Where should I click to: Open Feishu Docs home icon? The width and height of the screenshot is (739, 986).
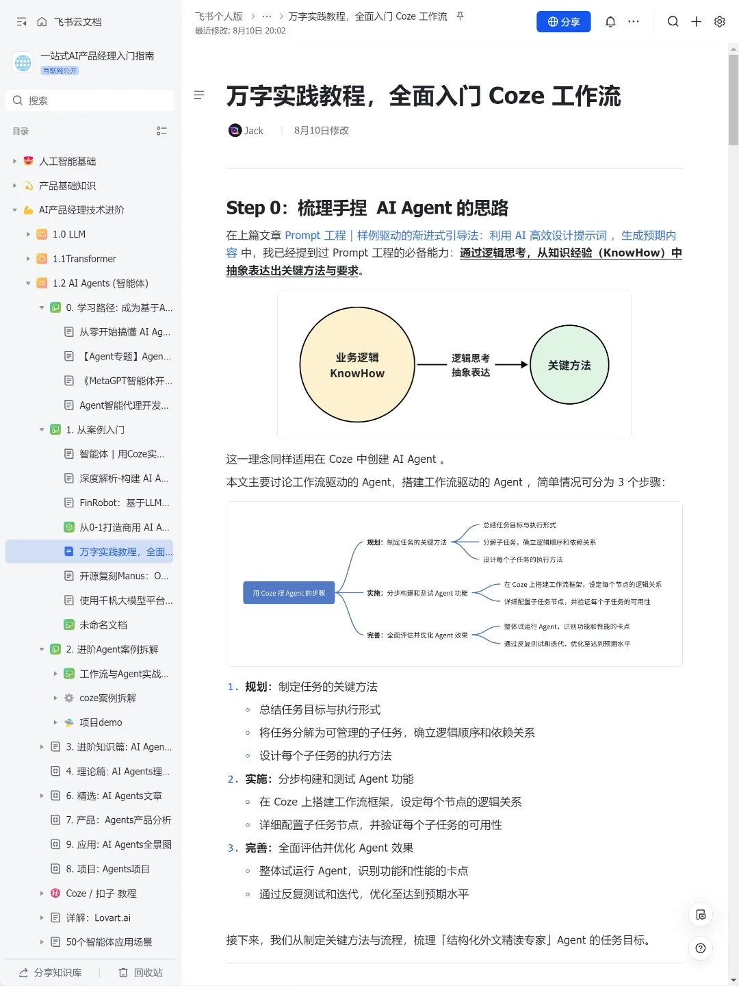click(x=42, y=22)
